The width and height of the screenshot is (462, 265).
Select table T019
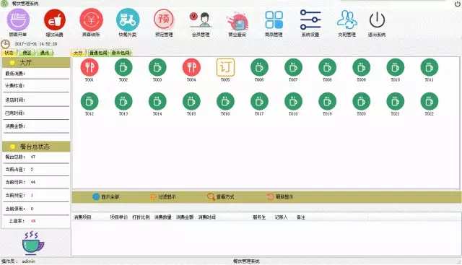(327, 101)
